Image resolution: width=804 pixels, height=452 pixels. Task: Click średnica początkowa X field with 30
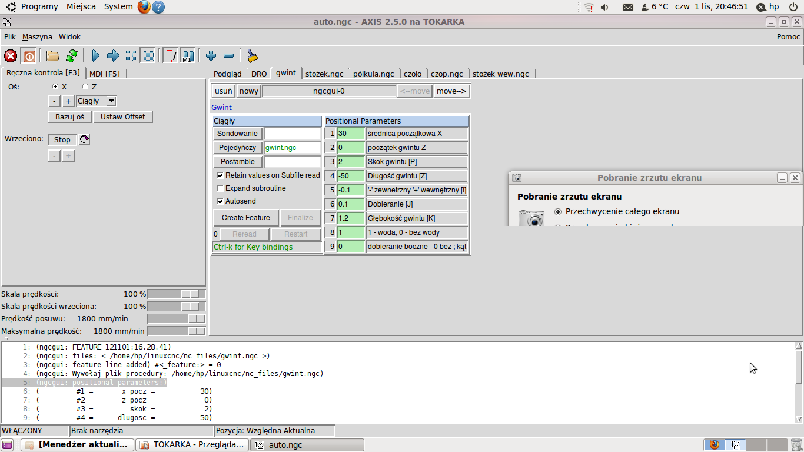click(351, 134)
